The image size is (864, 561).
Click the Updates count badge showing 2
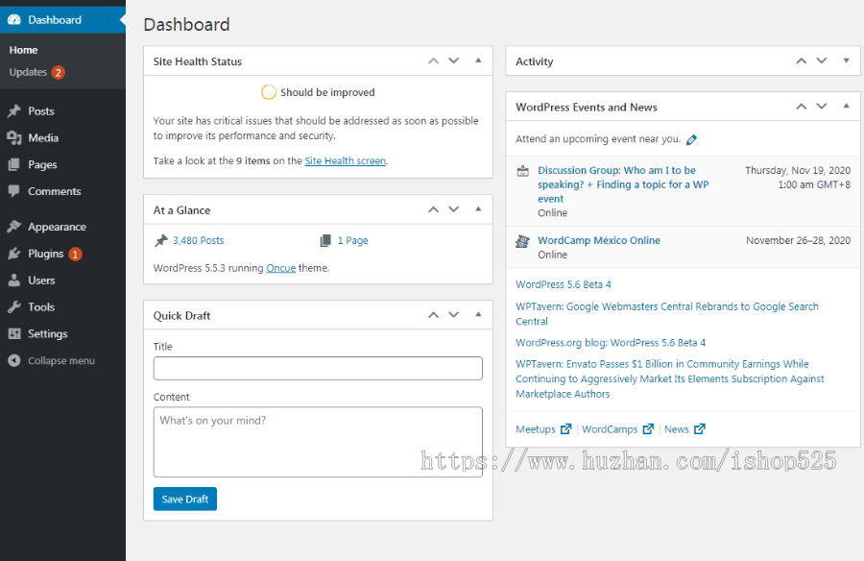58,72
